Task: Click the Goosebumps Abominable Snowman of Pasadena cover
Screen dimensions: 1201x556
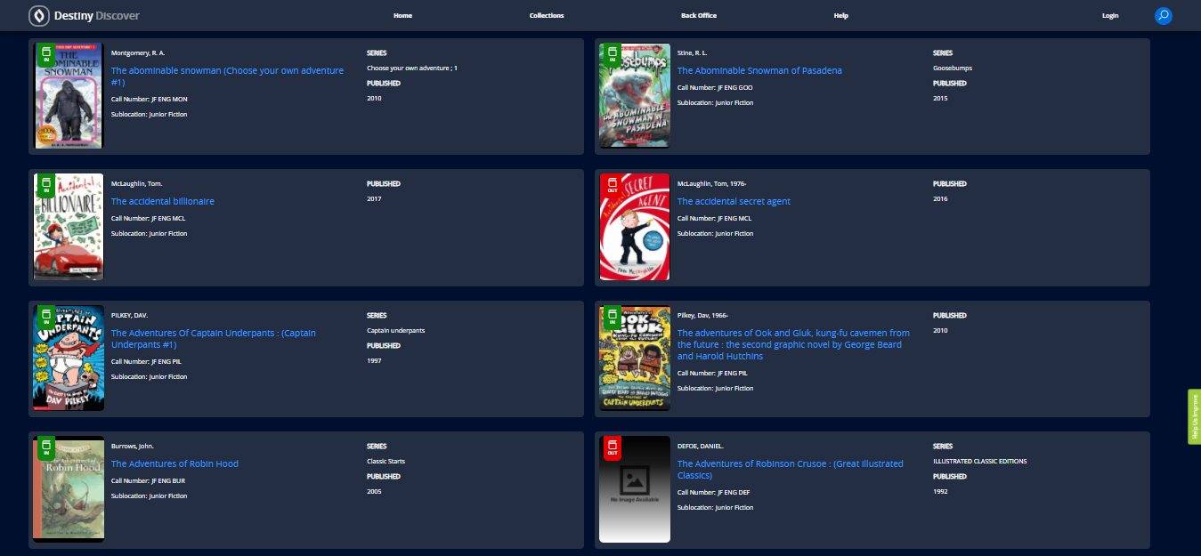Action: [635, 96]
